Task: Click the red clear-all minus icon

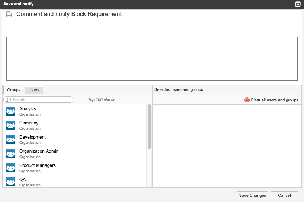Action: pyautogui.click(x=247, y=100)
